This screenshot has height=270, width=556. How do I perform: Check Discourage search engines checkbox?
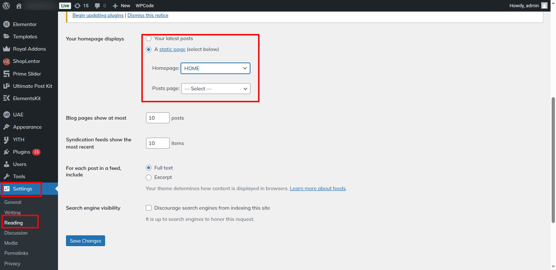pyautogui.click(x=149, y=208)
